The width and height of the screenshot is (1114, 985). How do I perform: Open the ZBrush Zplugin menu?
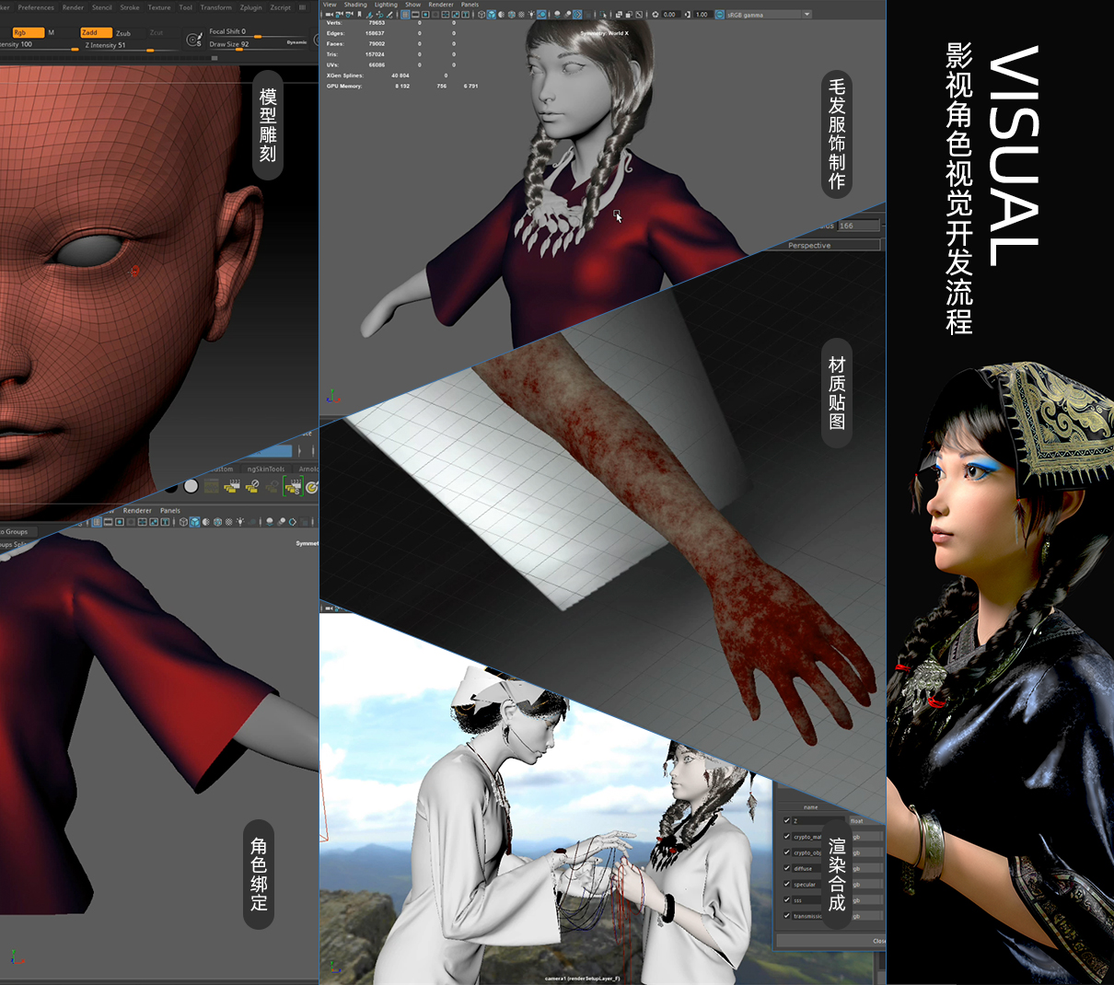tap(251, 7)
